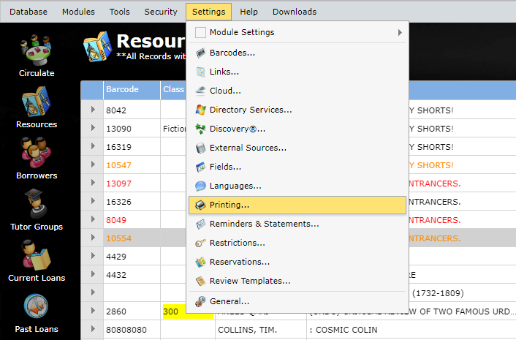Image resolution: width=516 pixels, height=340 pixels.
Task: Open the Barcodes settings entry
Action: pyautogui.click(x=232, y=53)
